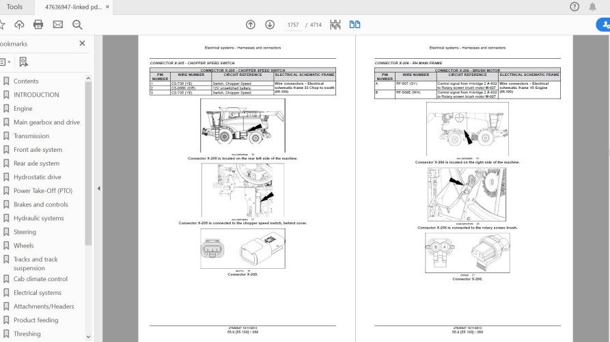
Task: Jump to Attachments/Headers bookmark
Action: [44, 306]
